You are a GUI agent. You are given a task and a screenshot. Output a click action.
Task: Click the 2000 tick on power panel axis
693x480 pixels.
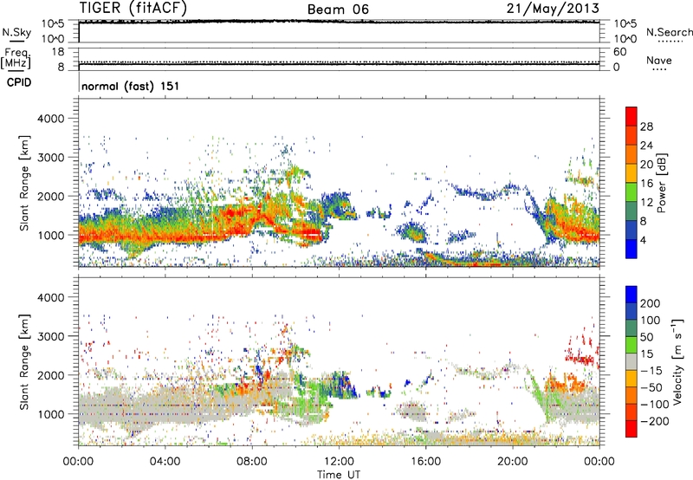pos(50,196)
